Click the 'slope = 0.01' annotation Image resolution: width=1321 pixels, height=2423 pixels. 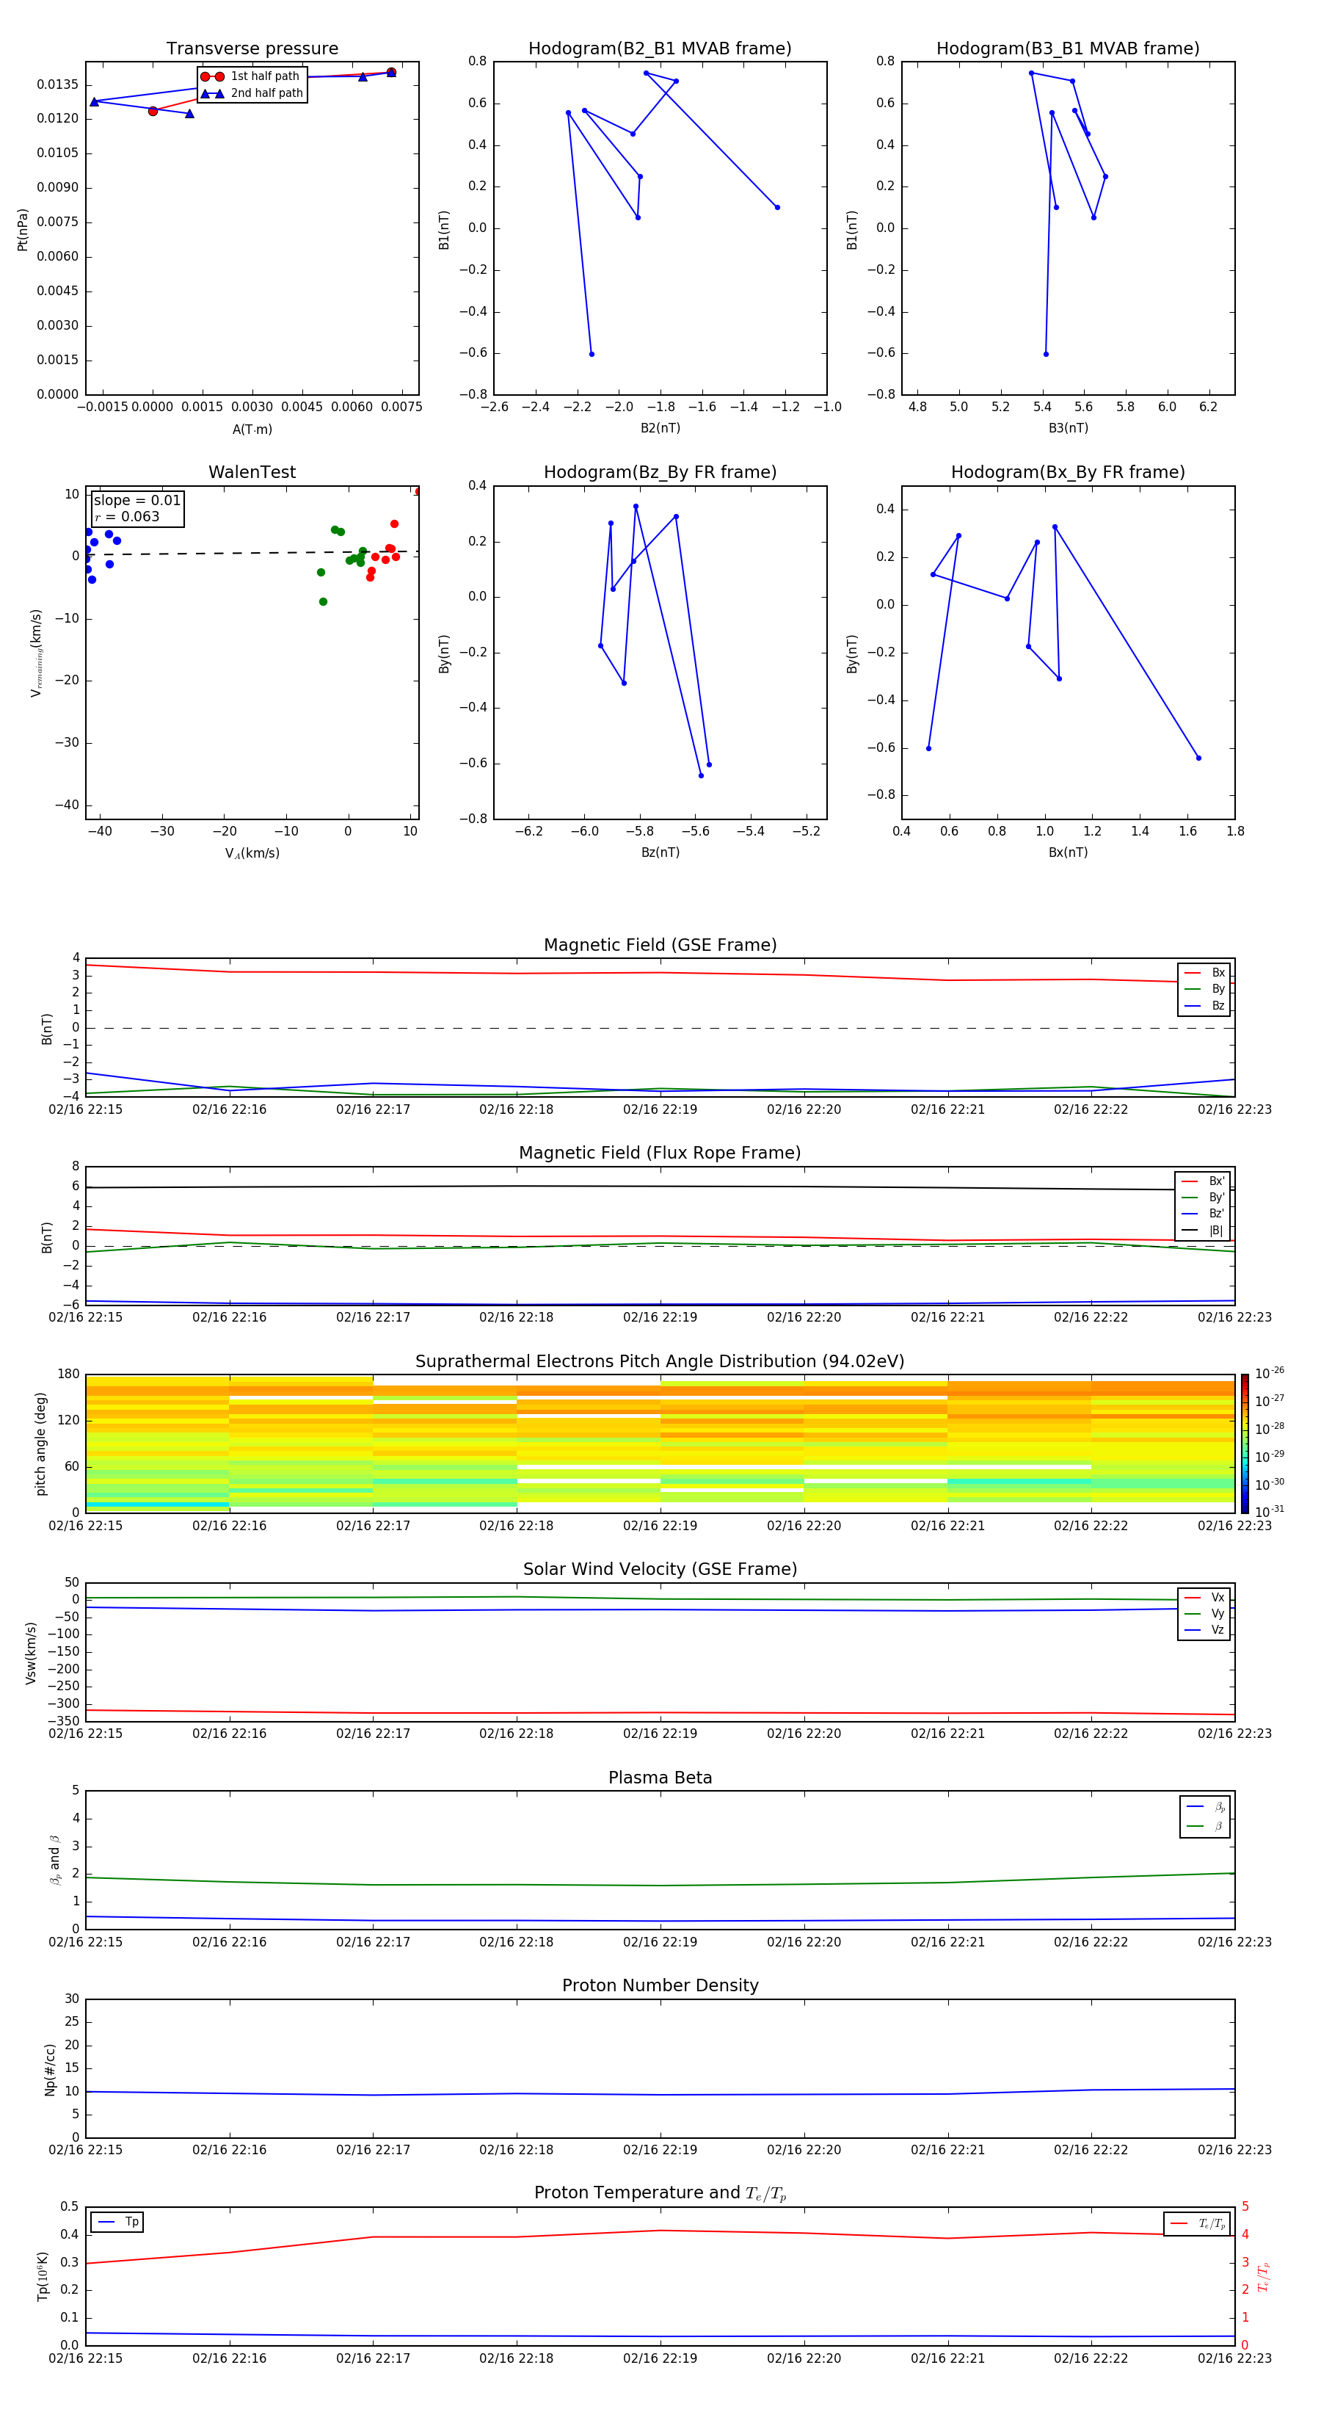point(137,501)
